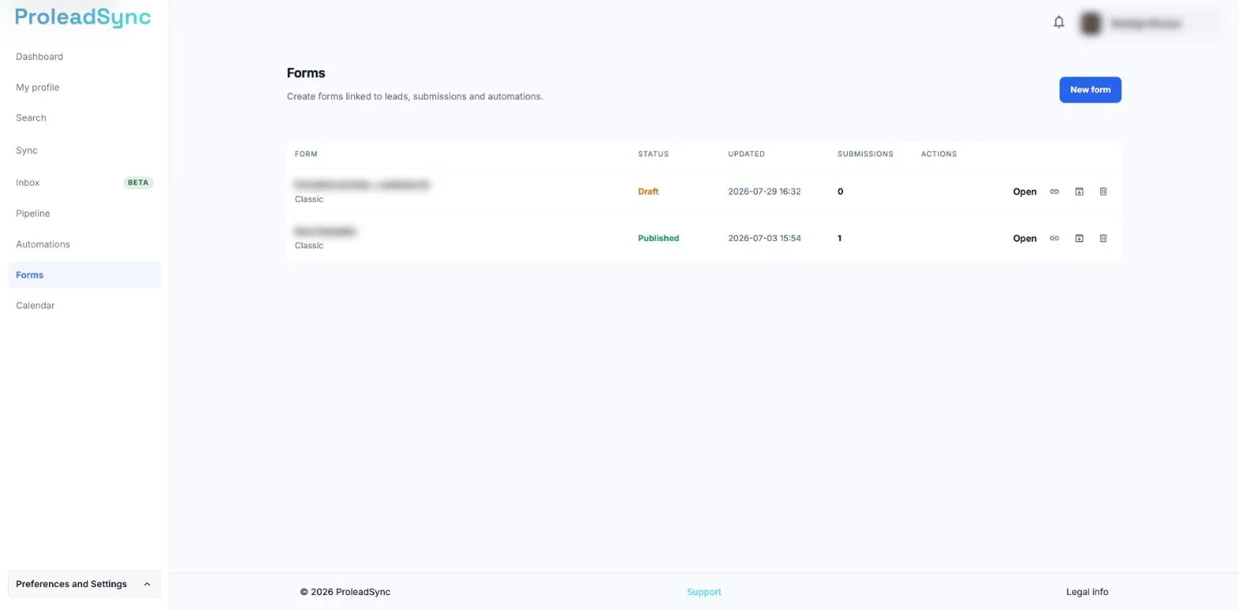Click the Forms page heading
The image size is (1239, 610).
[x=306, y=73]
